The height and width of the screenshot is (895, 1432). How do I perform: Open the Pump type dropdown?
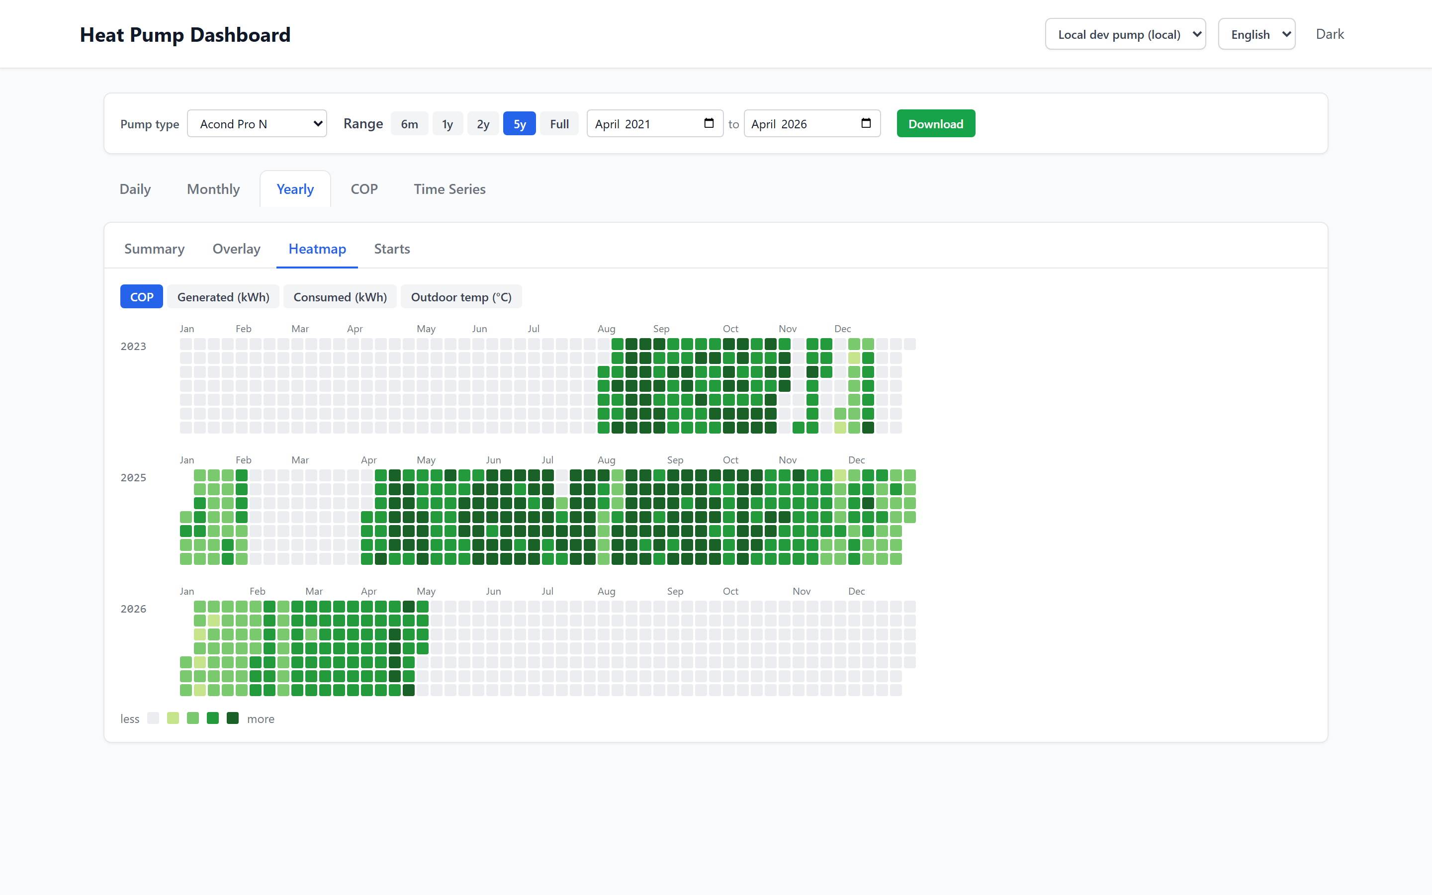257,124
